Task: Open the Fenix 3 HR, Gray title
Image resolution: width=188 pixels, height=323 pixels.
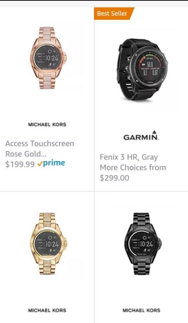Action: click(x=129, y=157)
